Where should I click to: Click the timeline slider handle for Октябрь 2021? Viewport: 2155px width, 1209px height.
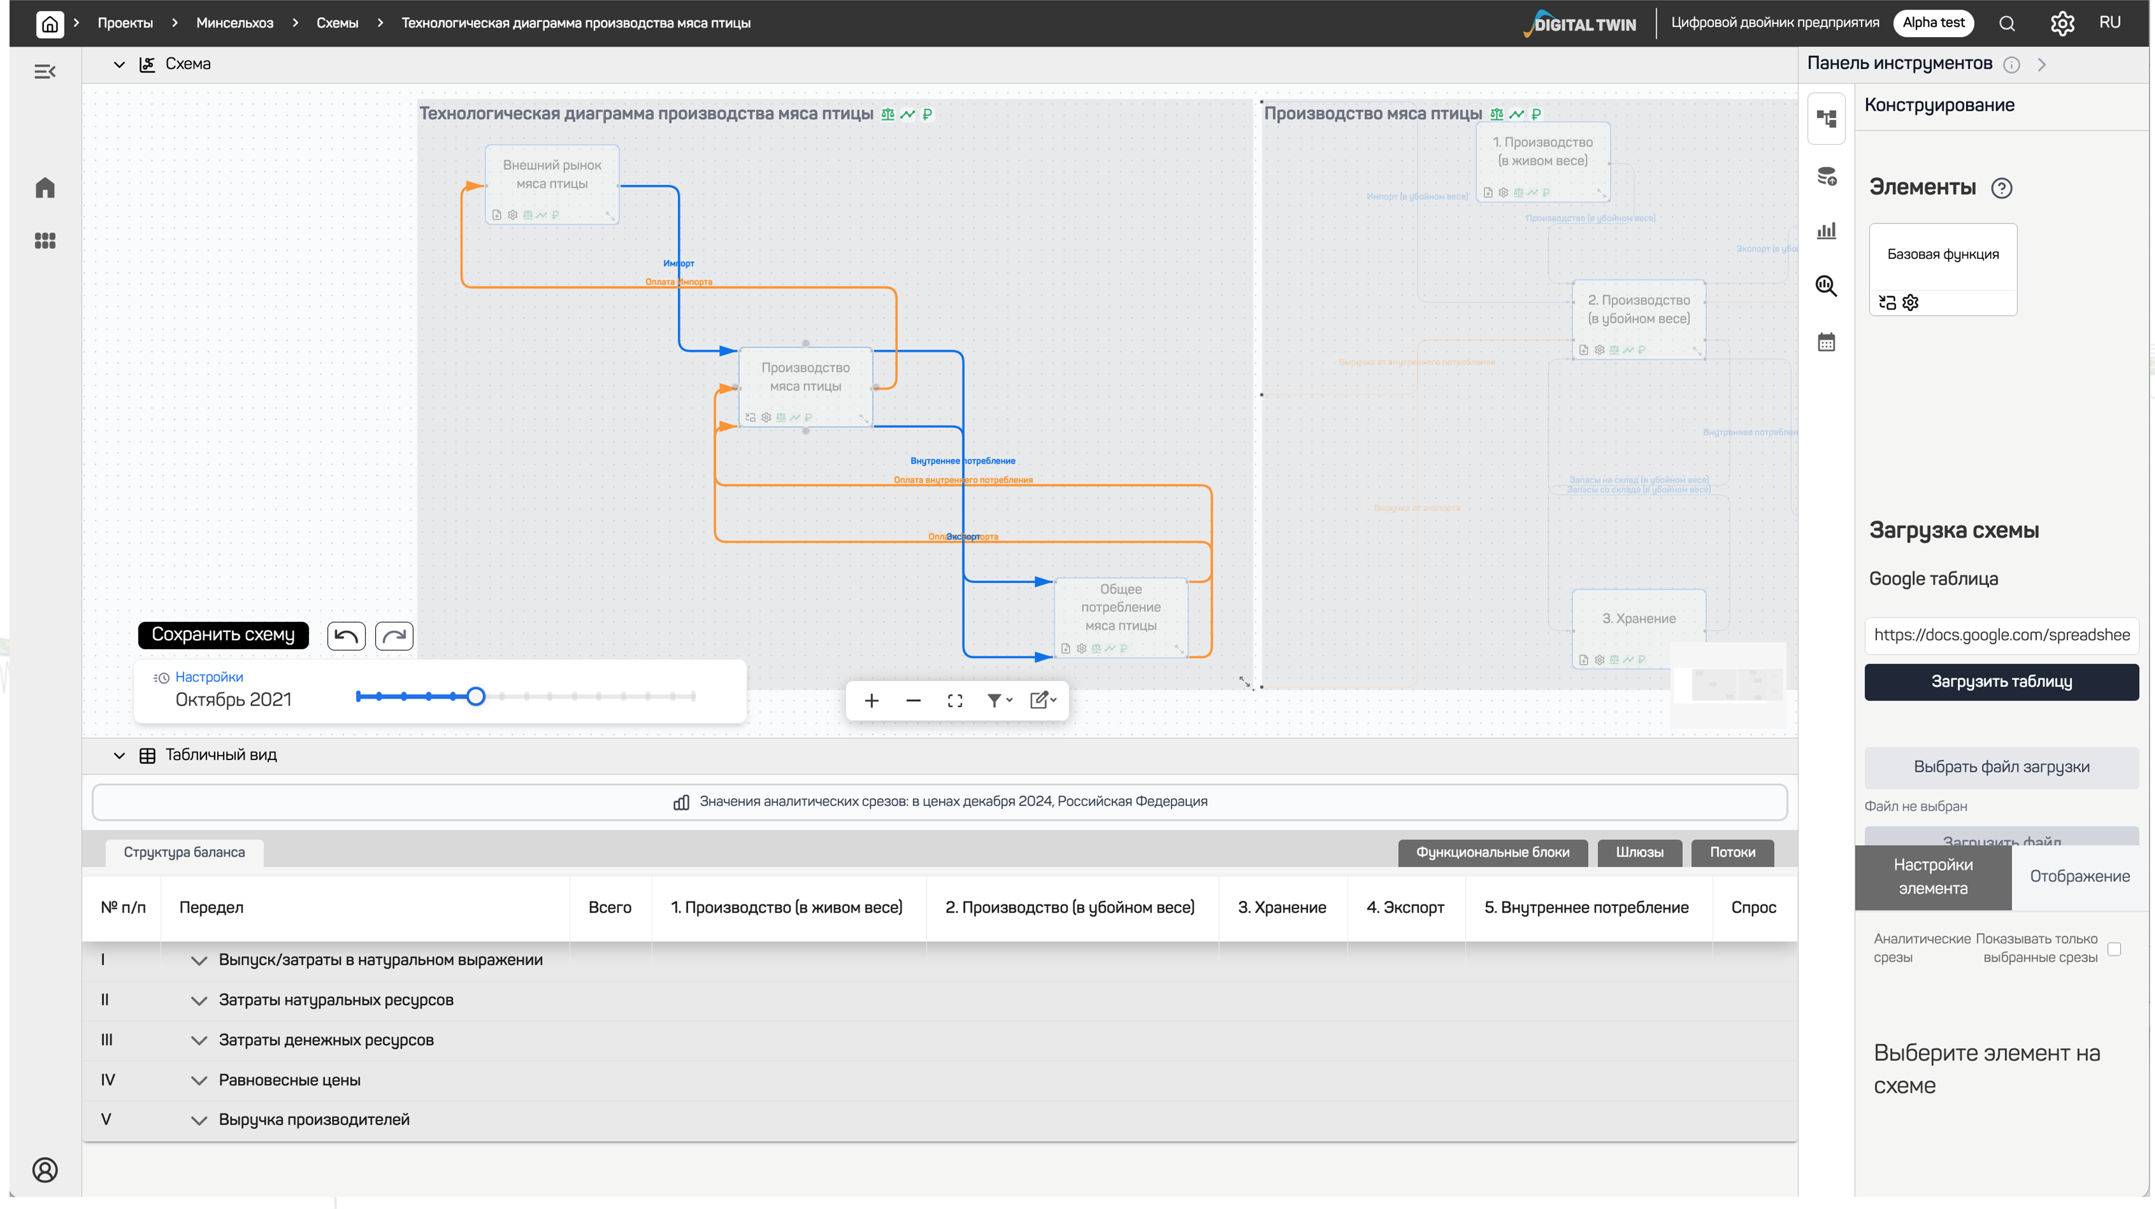click(x=476, y=696)
